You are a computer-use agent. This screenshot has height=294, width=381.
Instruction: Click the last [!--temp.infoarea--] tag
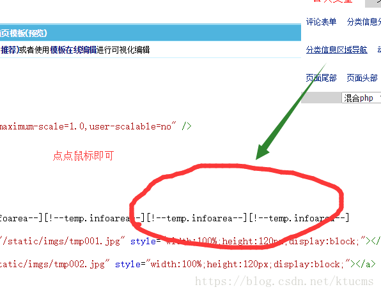click(x=299, y=218)
